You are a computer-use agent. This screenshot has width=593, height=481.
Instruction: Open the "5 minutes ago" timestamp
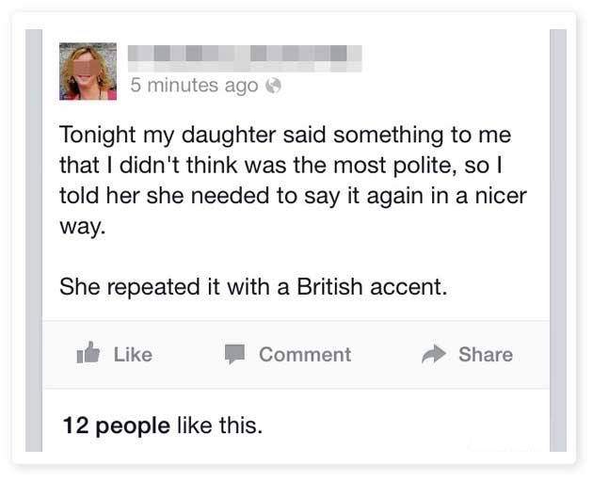click(x=193, y=86)
